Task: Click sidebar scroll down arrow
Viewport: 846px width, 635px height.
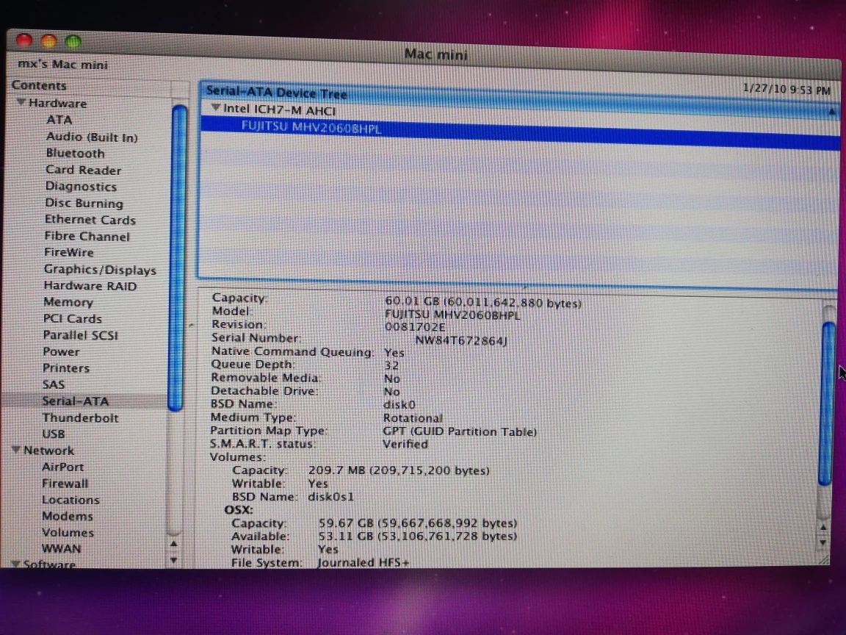Action: (x=173, y=560)
